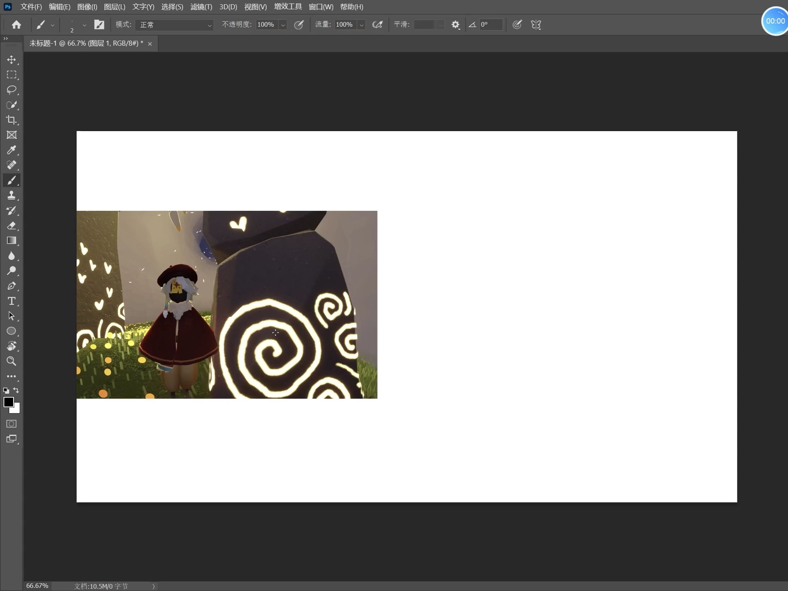The image size is (788, 591).
Task: Open the 编辑(E) menu
Action: pyautogui.click(x=60, y=7)
